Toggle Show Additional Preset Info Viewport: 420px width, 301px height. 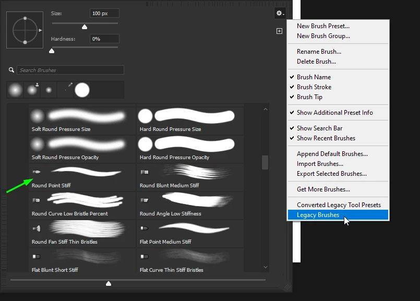(x=338, y=113)
